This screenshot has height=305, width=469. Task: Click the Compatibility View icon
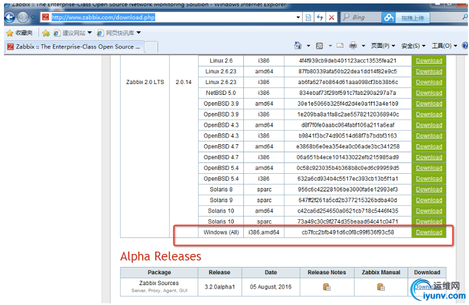coord(308,18)
